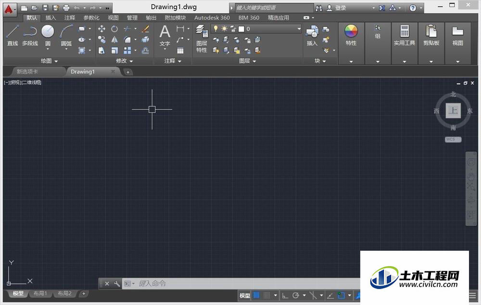The width and height of the screenshot is (481, 305).
Task: Toggle object snap tracking in status bar
Action: click(x=330, y=295)
